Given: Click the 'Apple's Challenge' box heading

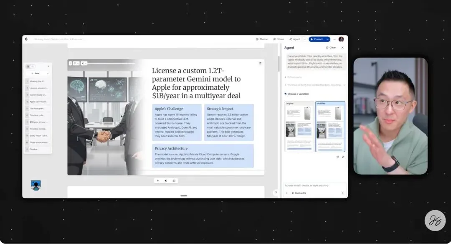Looking at the screenshot, I should [x=169, y=109].
